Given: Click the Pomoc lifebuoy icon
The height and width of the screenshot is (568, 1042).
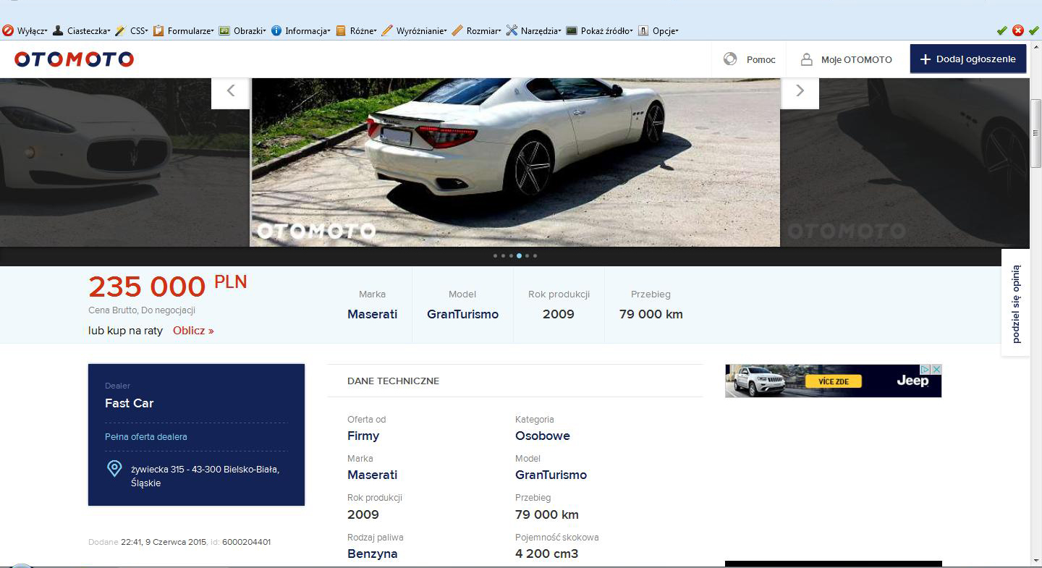Looking at the screenshot, I should tap(730, 59).
